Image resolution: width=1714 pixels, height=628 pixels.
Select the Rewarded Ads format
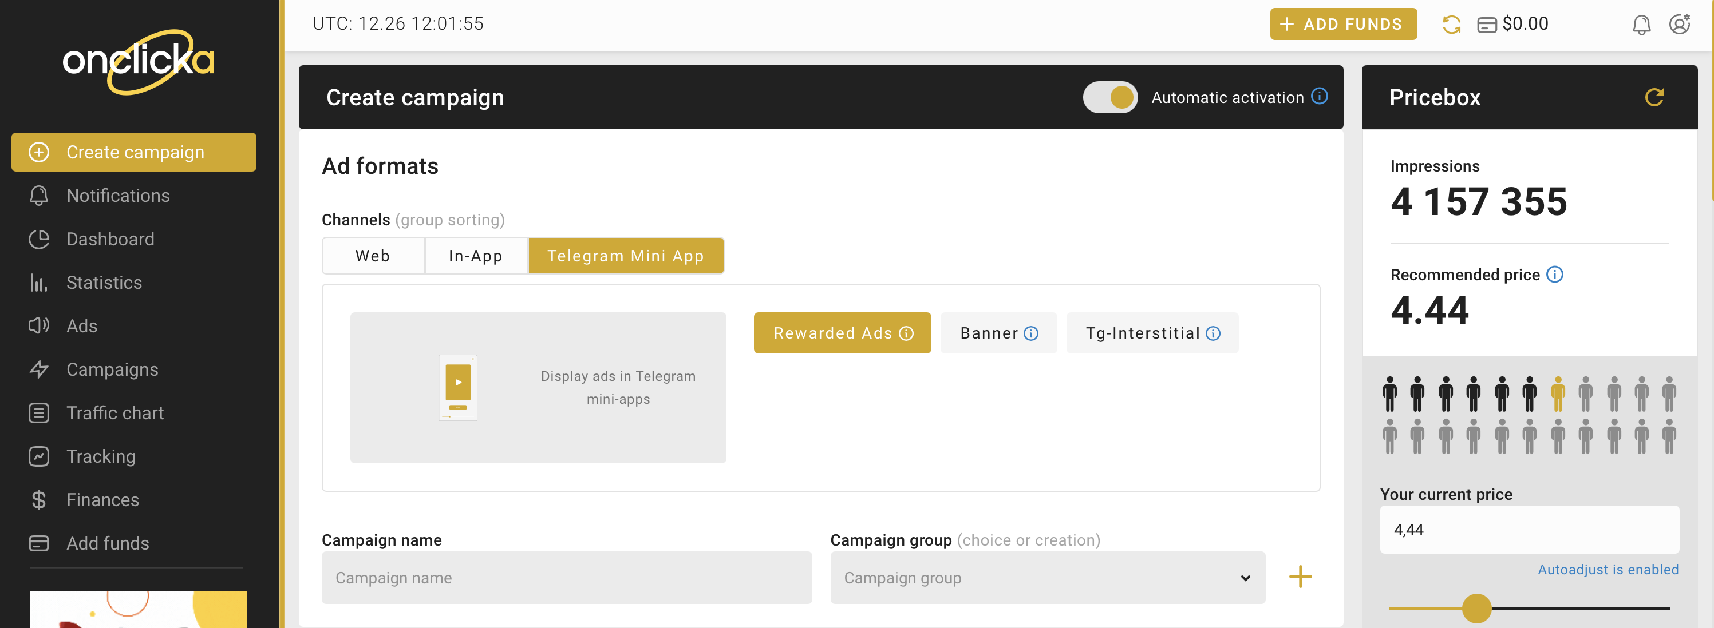832,333
